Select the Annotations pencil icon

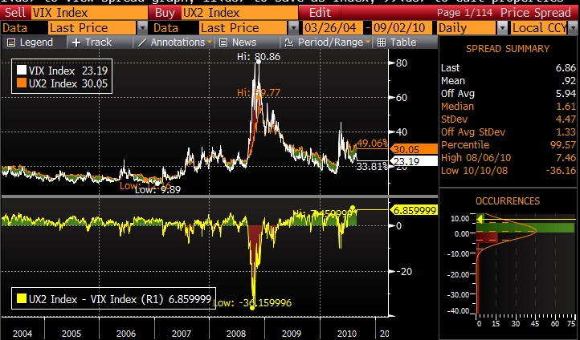point(141,42)
